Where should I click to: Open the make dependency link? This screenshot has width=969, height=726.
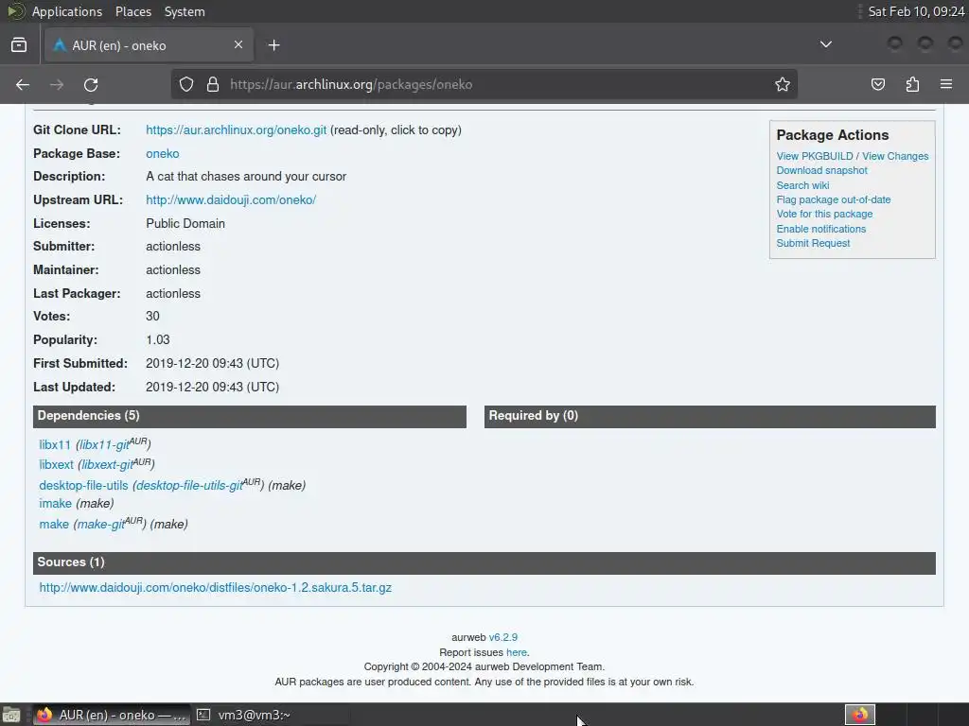pos(54,524)
